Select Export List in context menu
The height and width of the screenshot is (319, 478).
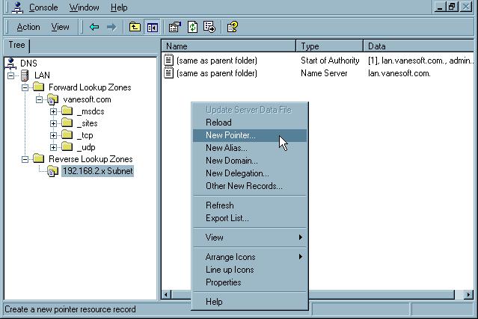coord(227,218)
